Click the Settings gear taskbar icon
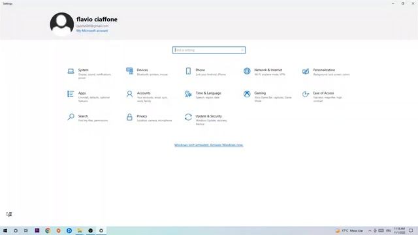The height and width of the screenshot is (235, 418). point(101,230)
